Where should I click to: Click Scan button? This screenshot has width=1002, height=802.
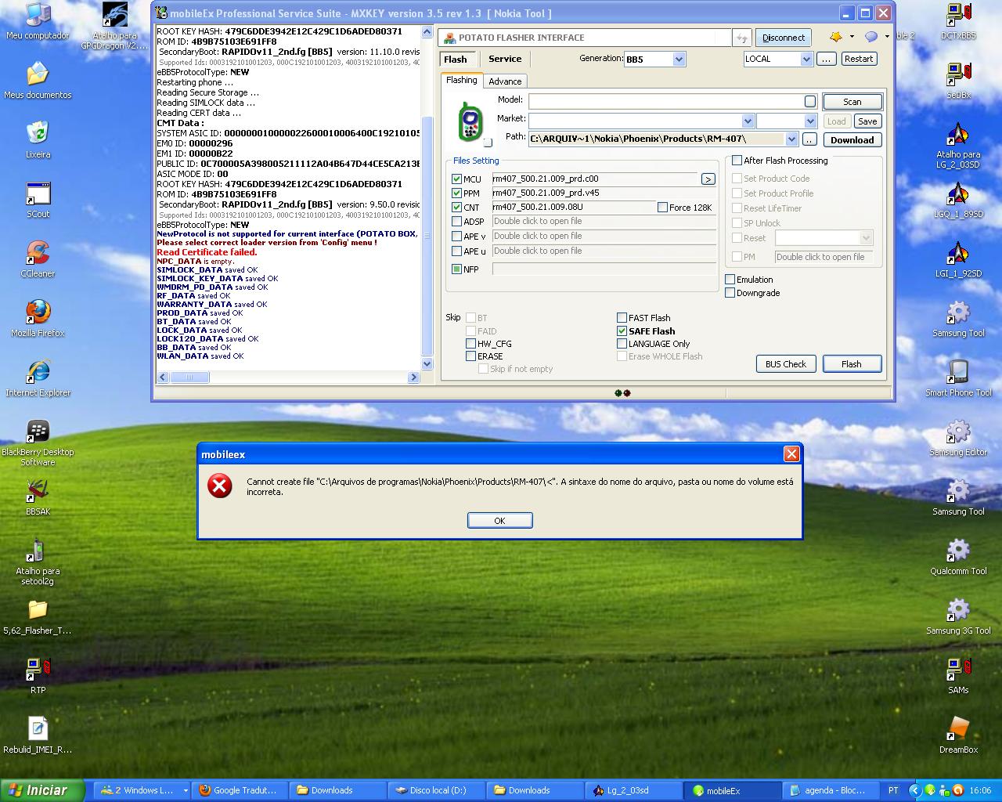tap(852, 102)
